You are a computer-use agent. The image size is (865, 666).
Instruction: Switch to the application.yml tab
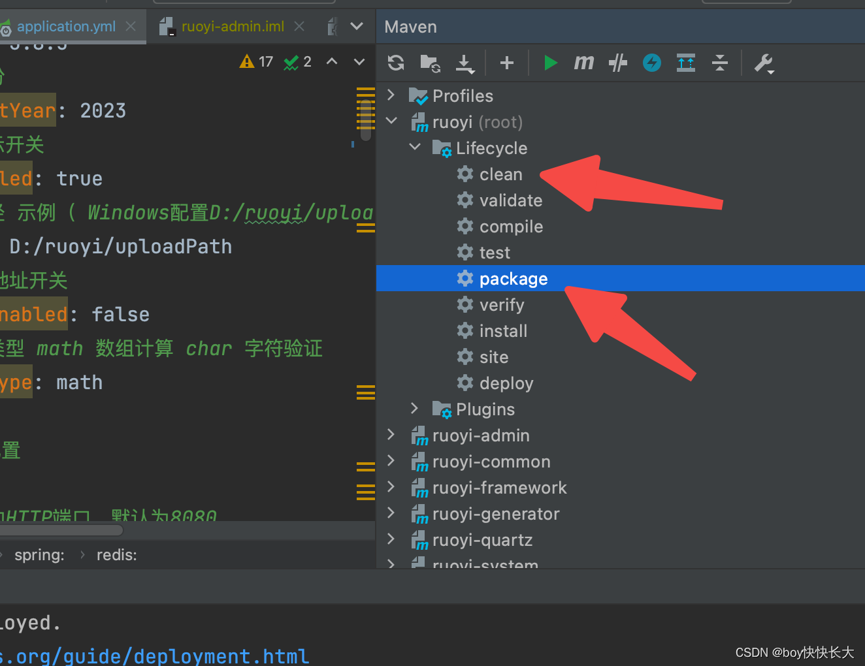[66, 26]
